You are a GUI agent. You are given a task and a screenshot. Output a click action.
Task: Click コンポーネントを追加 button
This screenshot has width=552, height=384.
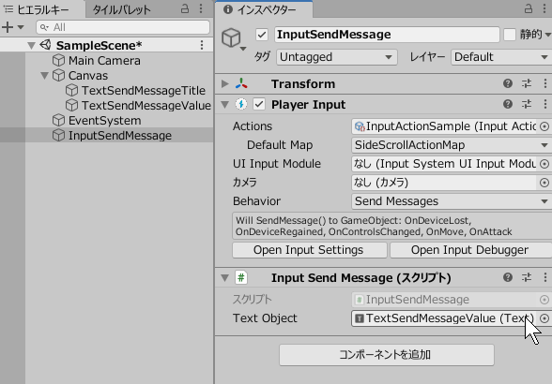pos(387,355)
